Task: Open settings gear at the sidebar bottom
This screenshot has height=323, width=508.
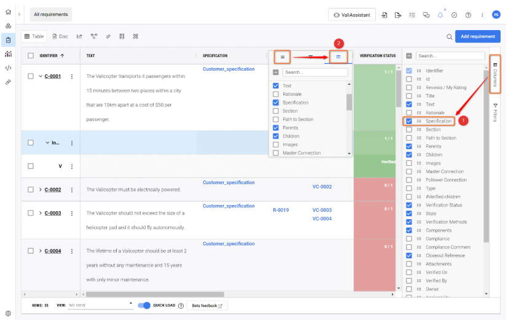Action: (x=8, y=313)
